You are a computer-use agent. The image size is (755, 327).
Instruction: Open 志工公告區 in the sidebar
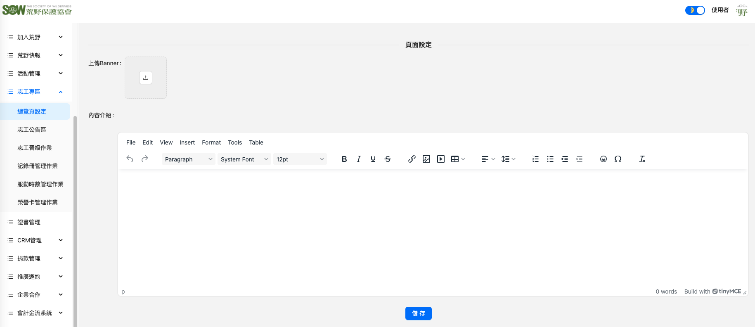click(x=32, y=130)
